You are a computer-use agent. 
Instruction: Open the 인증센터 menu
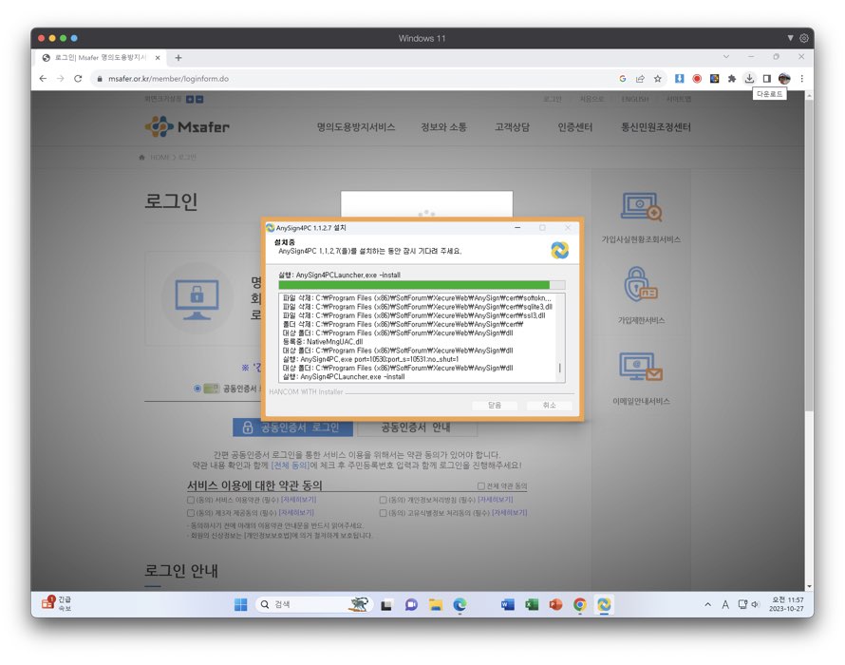click(x=575, y=127)
